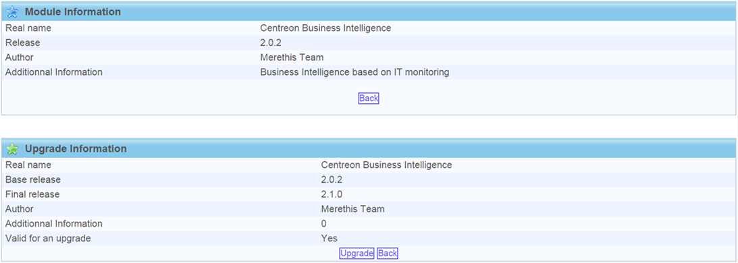Click the Additionnal Information value 0
Image resolution: width=738 pixels, height=263 pixels.
point(323,223)
